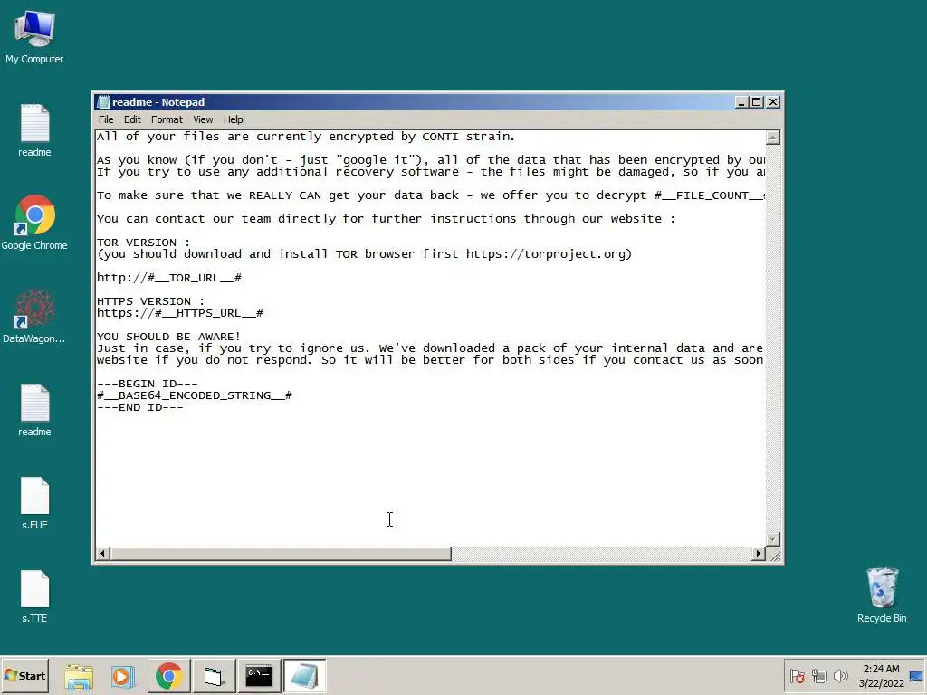The width and height of the screenshot is (927, 695).
Task: Click the first line mentioning CONTI strain
Action: click(306, 137)
